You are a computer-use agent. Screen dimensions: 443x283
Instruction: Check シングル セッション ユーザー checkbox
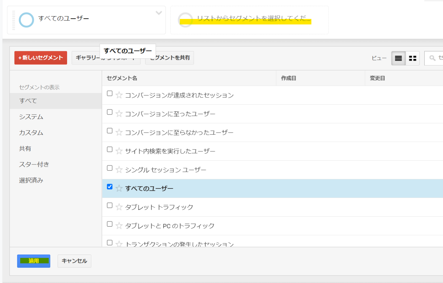[110, 168]
